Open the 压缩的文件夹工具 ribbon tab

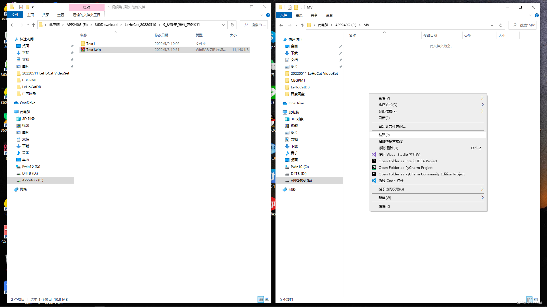[x=87, y=15]
